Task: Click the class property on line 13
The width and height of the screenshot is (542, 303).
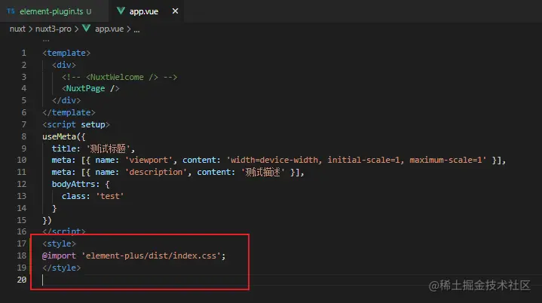Action: tap(74, 196)
